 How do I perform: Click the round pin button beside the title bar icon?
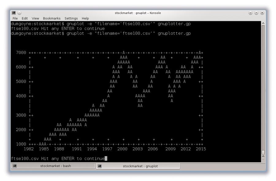(x=19, y=13)
